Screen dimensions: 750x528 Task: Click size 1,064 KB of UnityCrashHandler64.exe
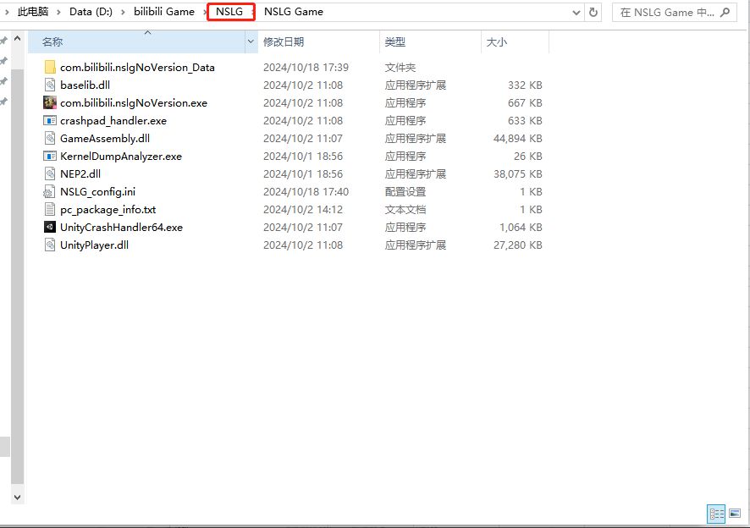click(x=521, y=227)
